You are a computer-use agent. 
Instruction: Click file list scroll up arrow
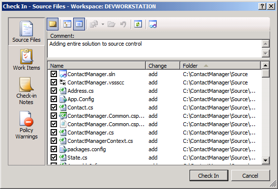265,65
